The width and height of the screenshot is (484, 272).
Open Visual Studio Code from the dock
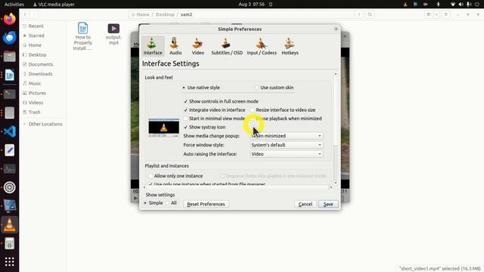click(10, 131)
